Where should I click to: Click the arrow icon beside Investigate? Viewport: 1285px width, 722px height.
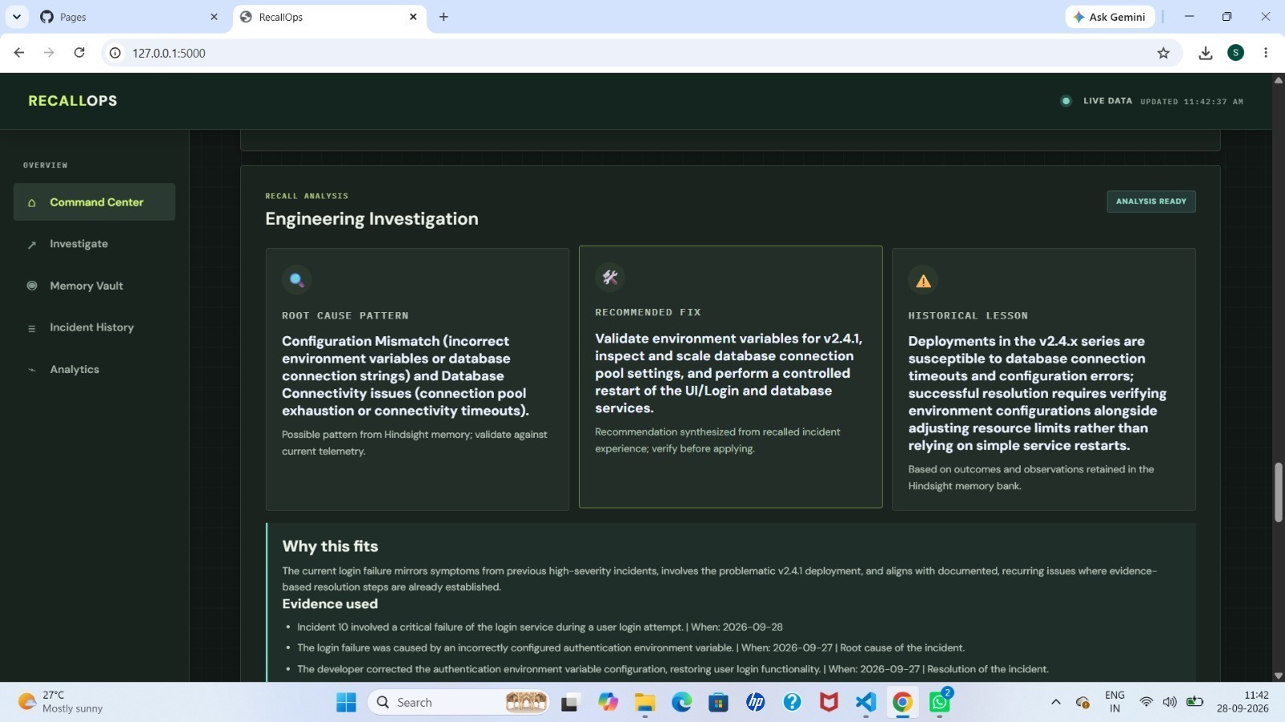pyautogui.click(x=32, y=245)
